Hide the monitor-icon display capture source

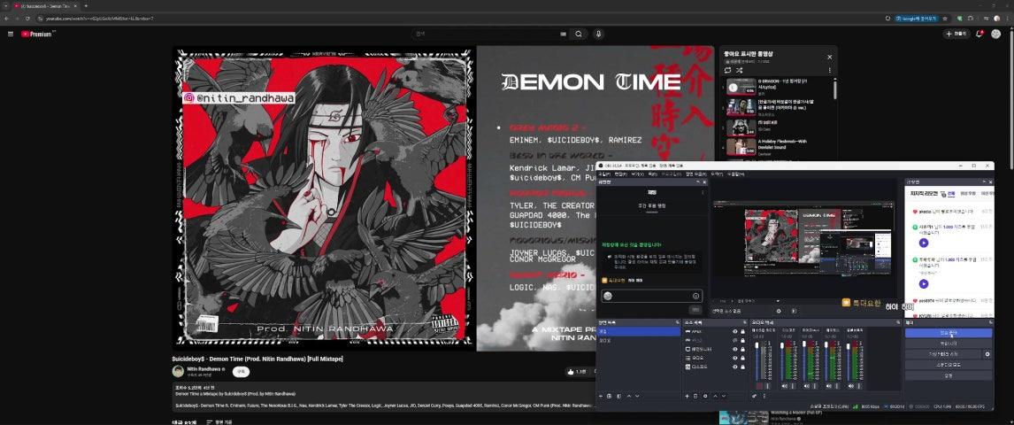[734, 350]
